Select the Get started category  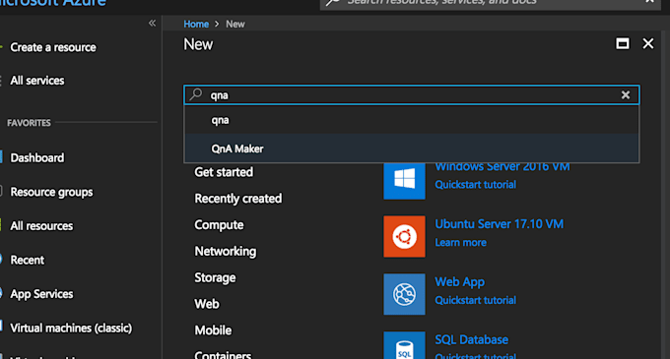pyautogui.click(x=224, y=172)
